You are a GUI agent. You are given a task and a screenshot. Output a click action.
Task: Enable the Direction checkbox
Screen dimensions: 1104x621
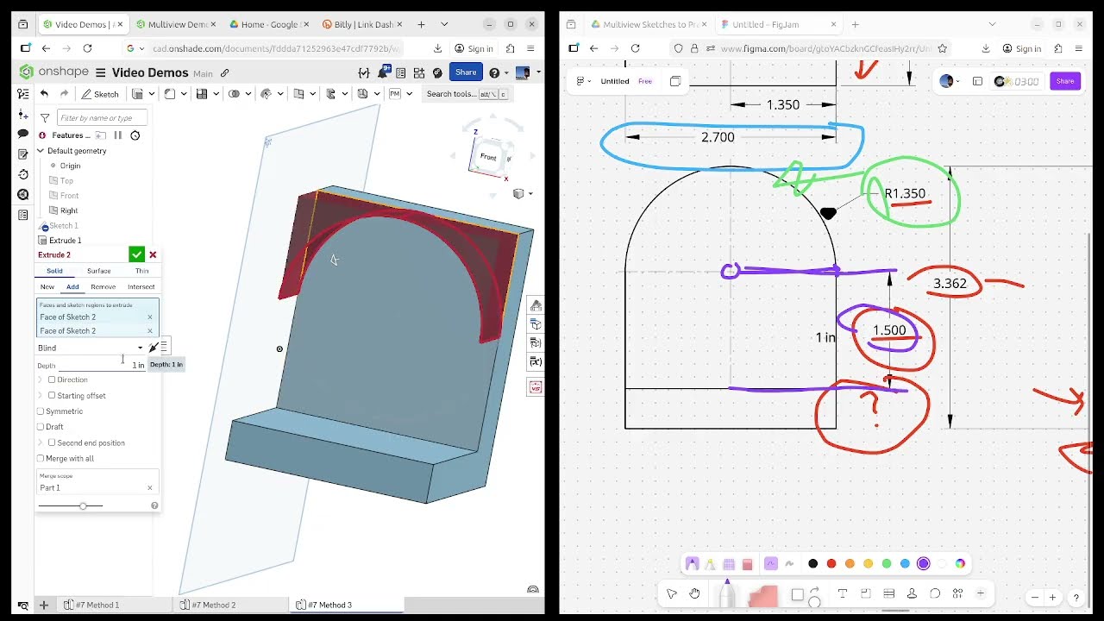(x=52, y=379)
